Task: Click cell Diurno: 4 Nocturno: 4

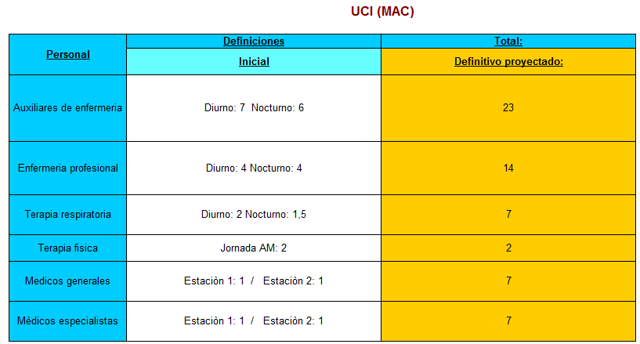Action: (254, 168)
